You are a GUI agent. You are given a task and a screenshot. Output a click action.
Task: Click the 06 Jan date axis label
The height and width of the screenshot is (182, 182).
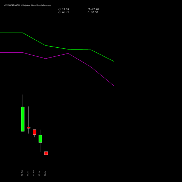[33, 173]
